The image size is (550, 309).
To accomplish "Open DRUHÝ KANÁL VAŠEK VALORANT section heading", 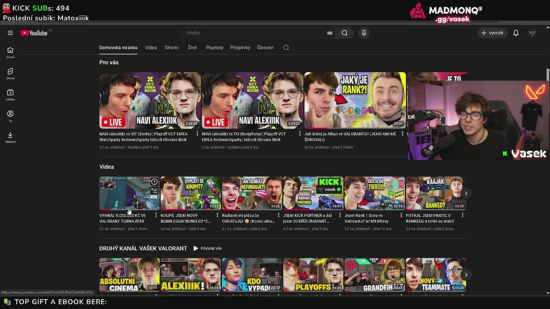I will [x=143, y=248].
